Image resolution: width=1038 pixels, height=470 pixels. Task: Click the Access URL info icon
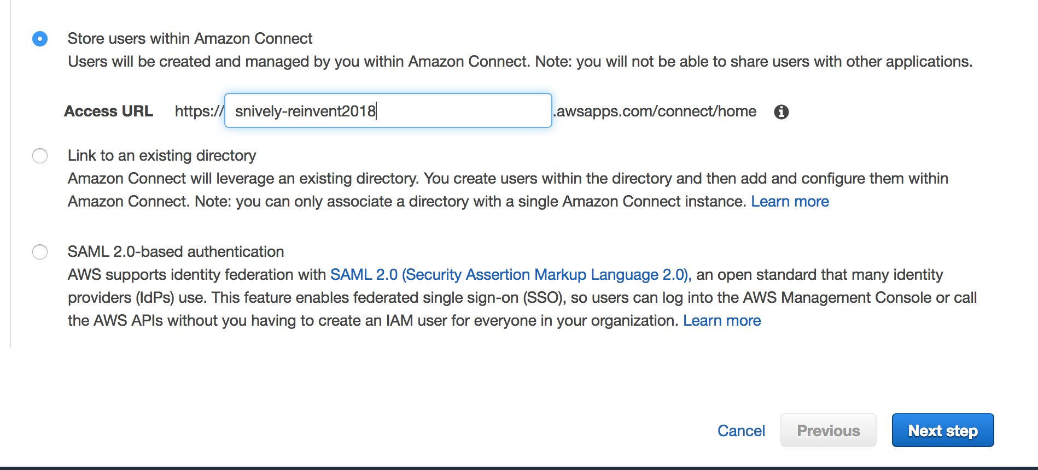(x=781, y=111)
